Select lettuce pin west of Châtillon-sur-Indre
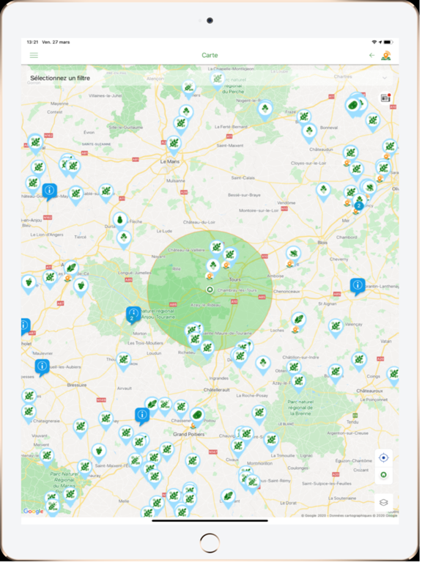 [x=263, y=363]
